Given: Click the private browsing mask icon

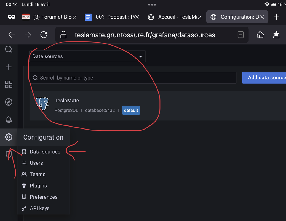Looking at the screenshot, I should [12, 17].
